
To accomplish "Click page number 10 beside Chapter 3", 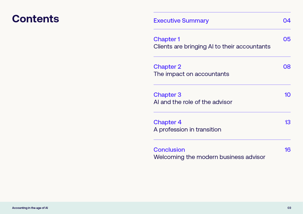I will click(287, 95).
